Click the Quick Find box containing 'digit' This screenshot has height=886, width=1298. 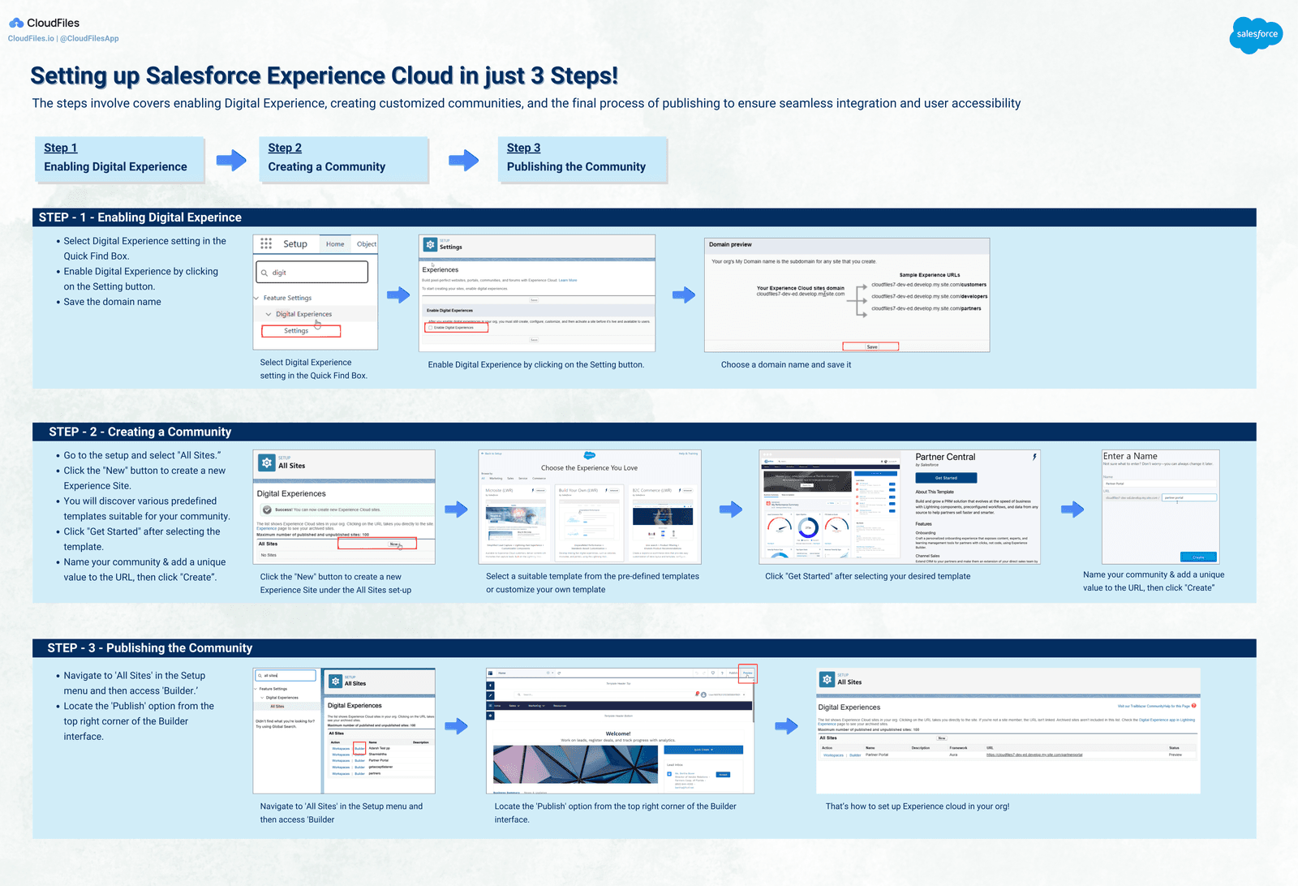pos(312,273)
